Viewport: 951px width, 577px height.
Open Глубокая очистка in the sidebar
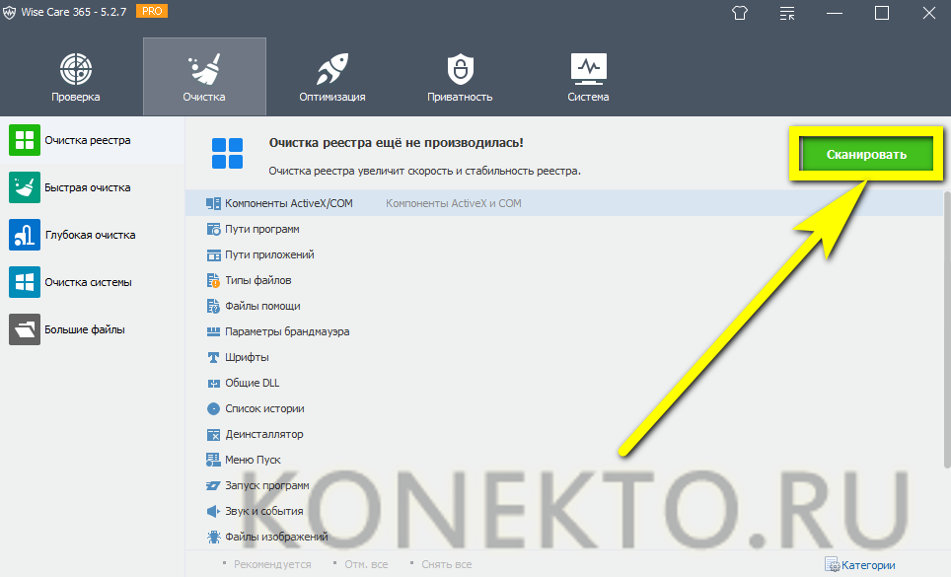[92, 235]
